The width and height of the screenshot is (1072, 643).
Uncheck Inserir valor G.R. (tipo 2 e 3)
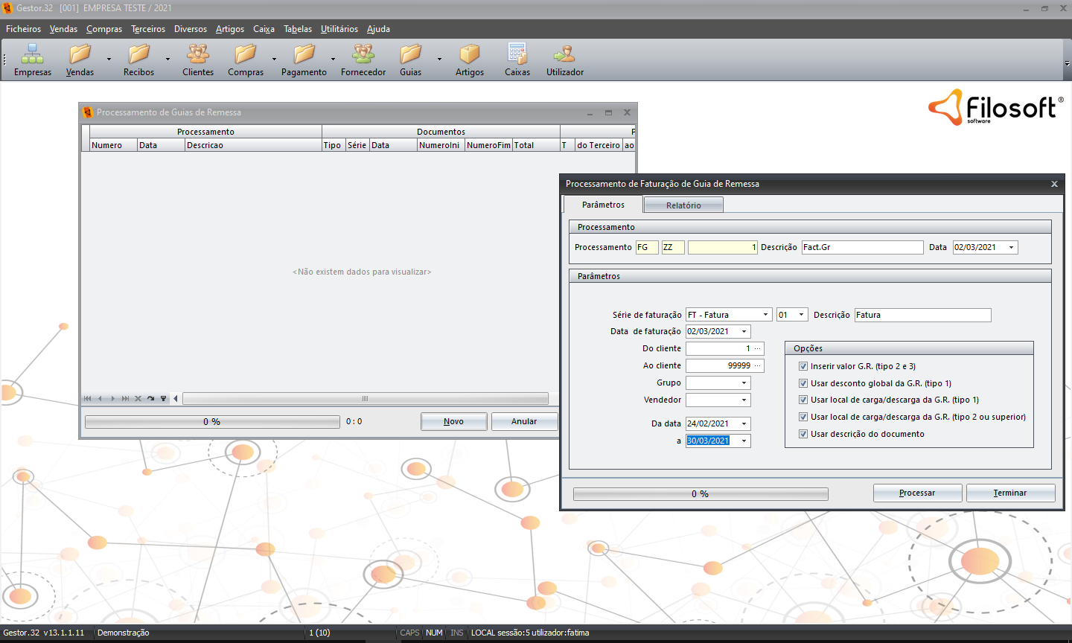[x=803, y=366]
